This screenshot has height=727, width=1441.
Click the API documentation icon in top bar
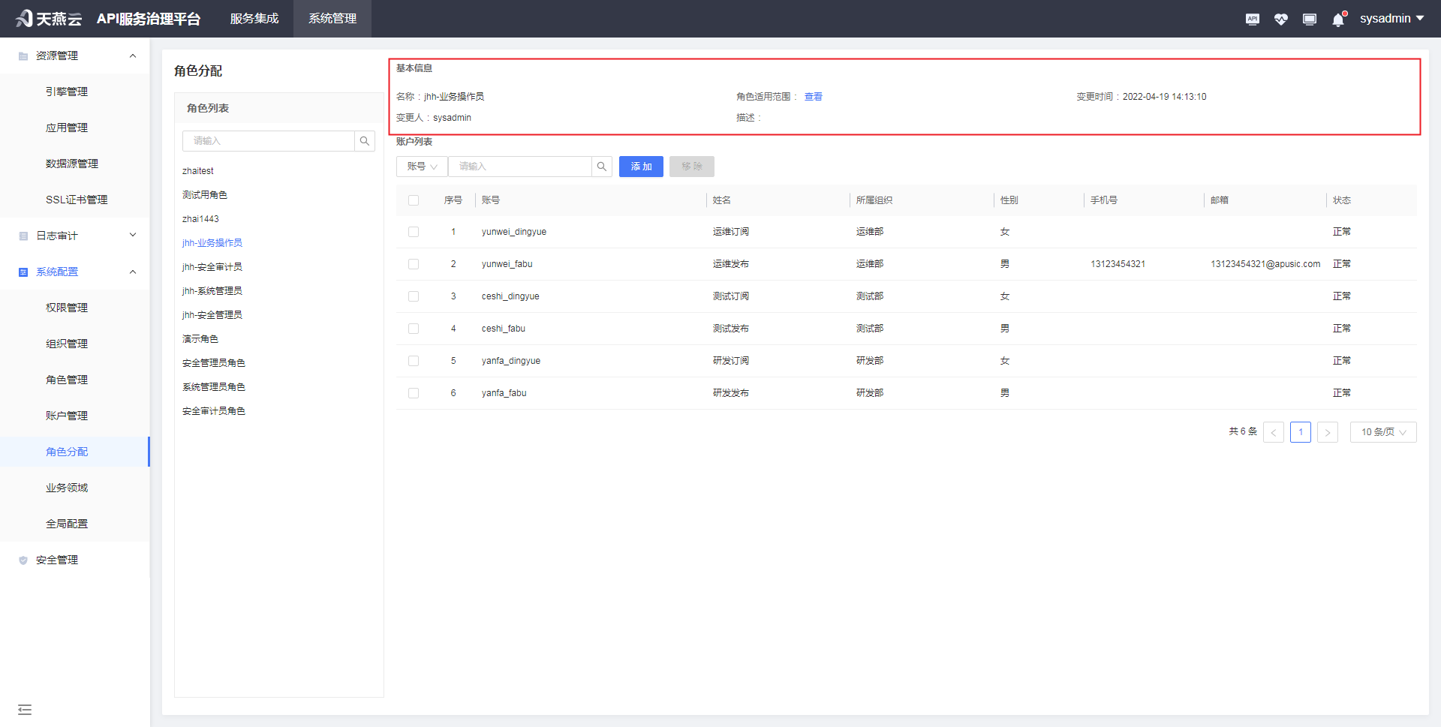pos(1252,19)
